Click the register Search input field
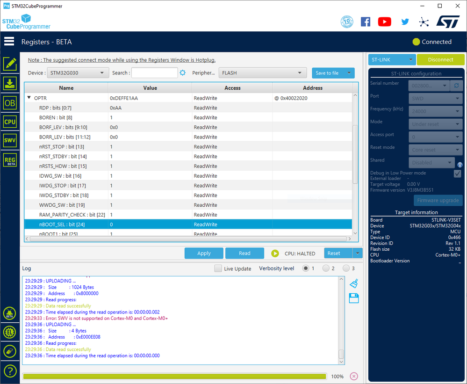This screenshot has width=467, height=384. click(155, 72)
